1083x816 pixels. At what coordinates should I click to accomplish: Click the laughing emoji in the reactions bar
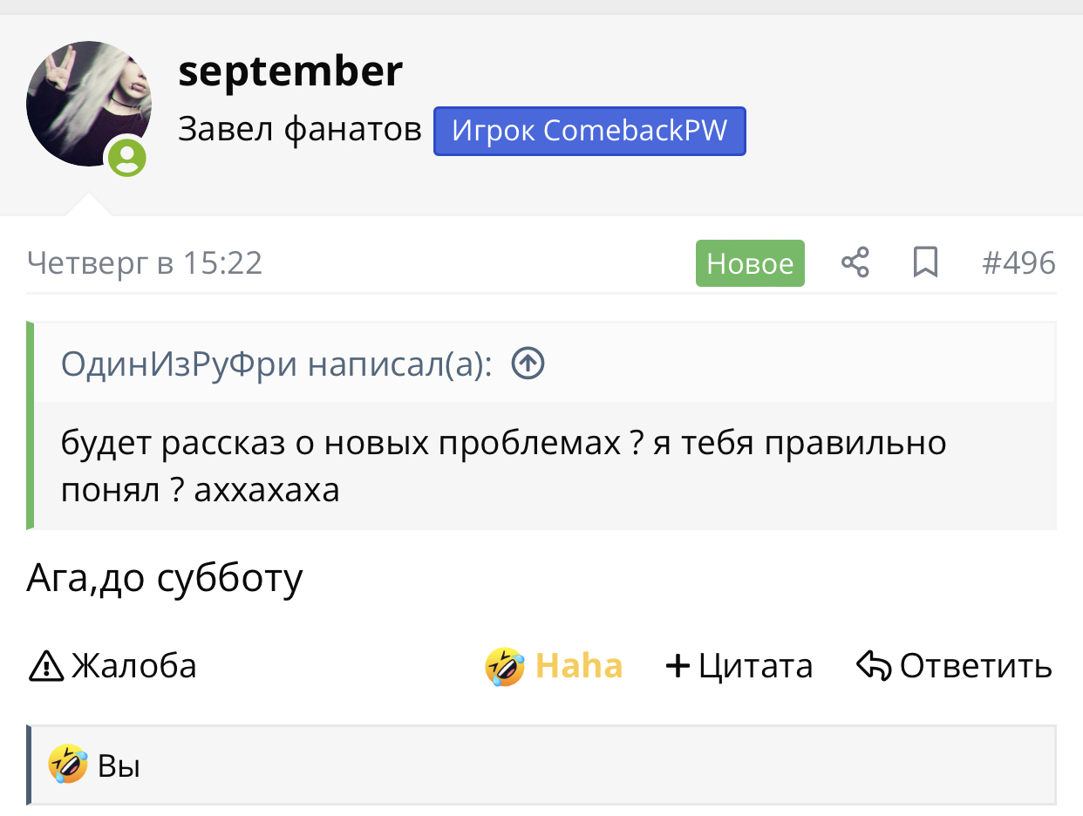point(68,765)
